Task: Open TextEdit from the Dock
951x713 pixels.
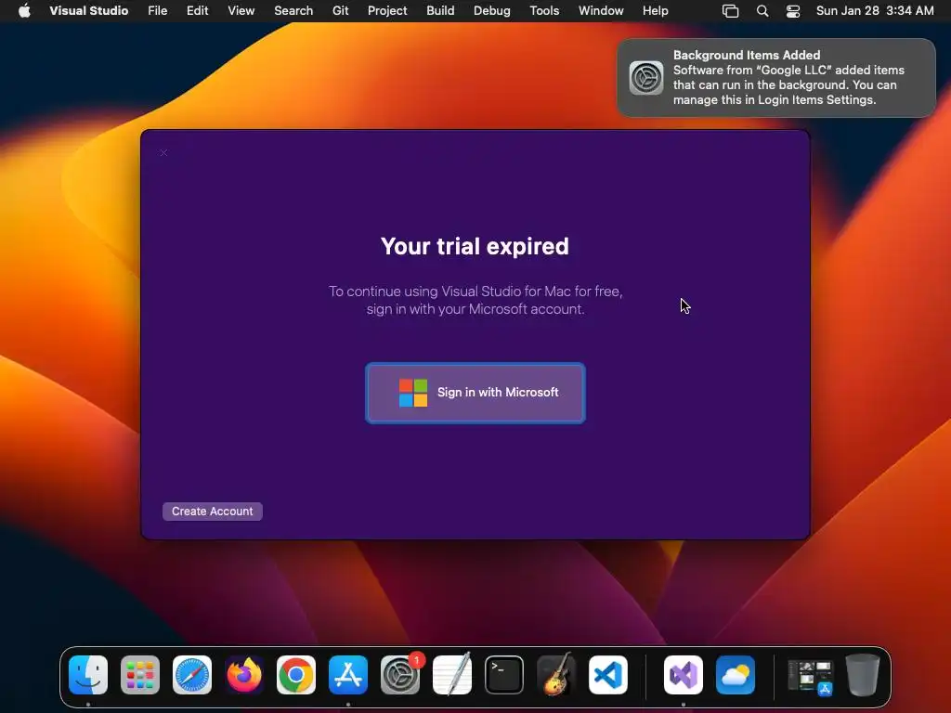Action: [x=452, y=675]
